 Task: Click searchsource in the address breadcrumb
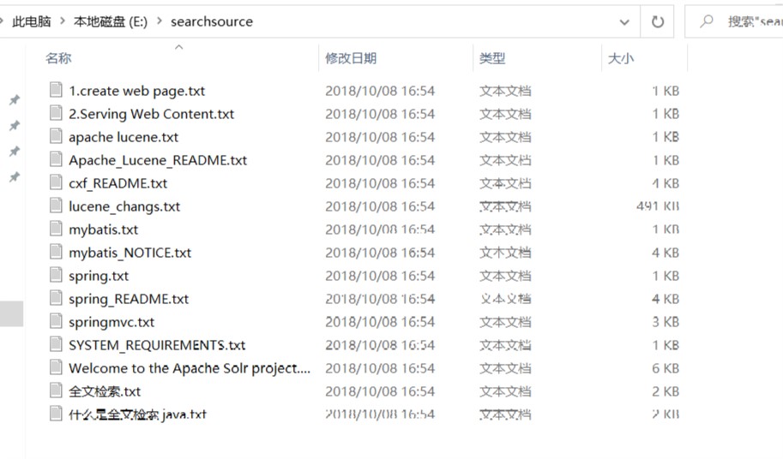[212, 21]
